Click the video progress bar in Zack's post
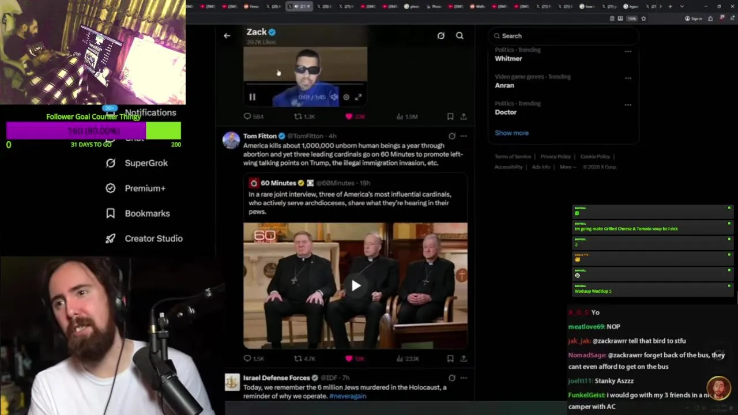 (x=305, y=84)
